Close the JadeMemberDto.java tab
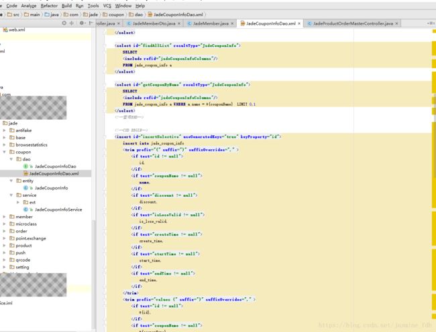Image resolution: width=436 pixels, height=332 pixels. click(179, 23)
